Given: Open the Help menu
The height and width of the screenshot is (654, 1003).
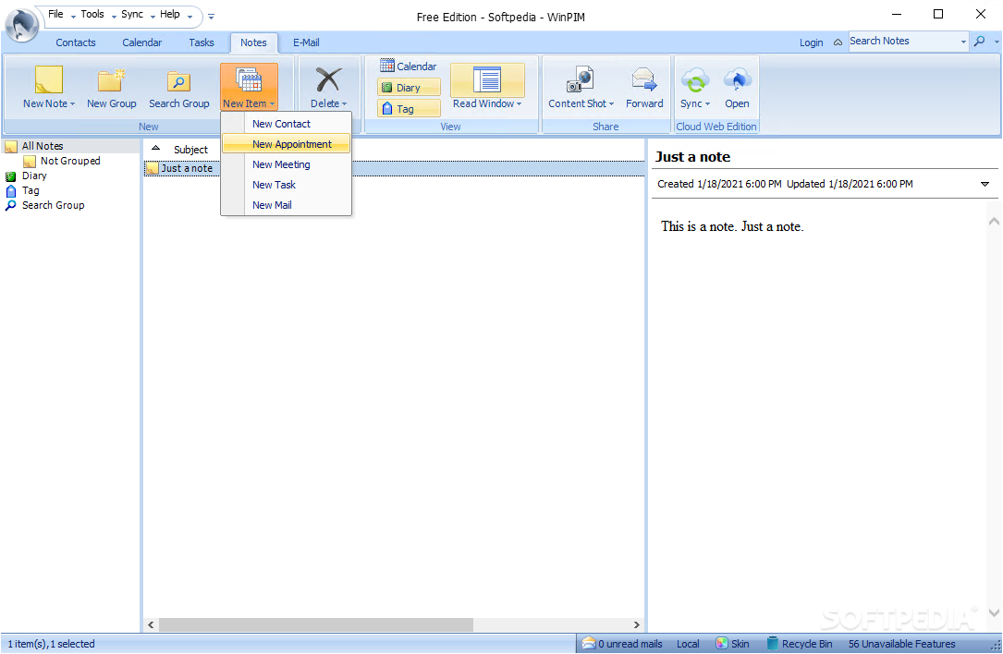Looking at the screenshot, I should 169,14.
